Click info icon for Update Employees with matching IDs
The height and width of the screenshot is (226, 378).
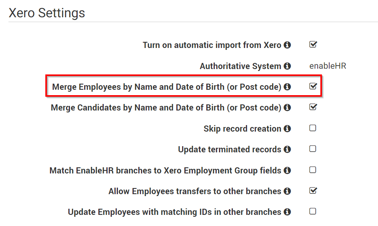pos(287,212)
